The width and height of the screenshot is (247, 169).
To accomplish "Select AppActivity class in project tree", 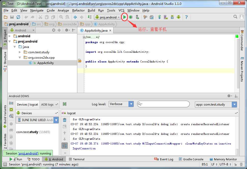I will pyautogui.click(x=46, y=63).
